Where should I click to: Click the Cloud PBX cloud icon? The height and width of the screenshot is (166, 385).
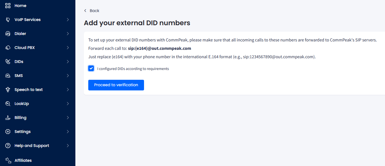coord(8,48)
